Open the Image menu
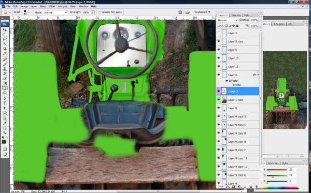The image size is (311, 193). (24, 6)
